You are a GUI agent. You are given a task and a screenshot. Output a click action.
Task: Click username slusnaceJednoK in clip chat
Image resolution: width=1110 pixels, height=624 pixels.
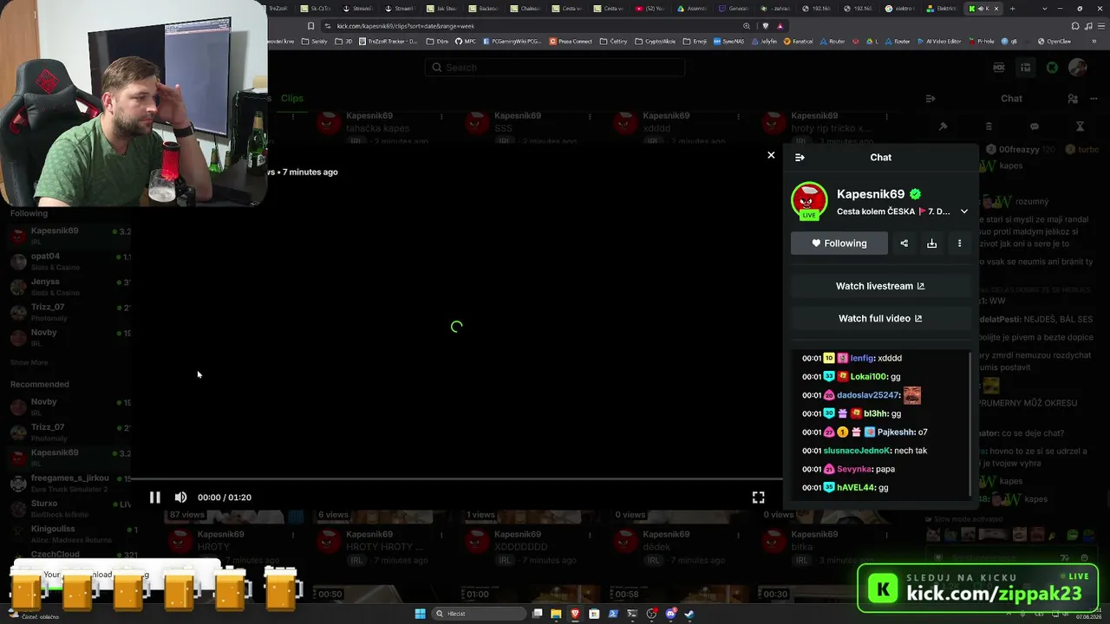coord(857,451)
